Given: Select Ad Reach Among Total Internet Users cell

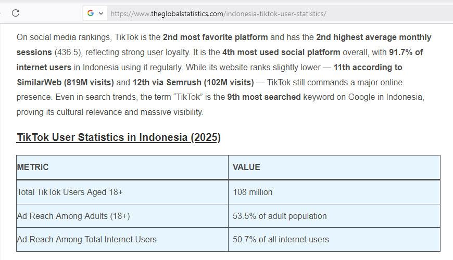Looking at the screenshot, I should click(x=122, y=240).
